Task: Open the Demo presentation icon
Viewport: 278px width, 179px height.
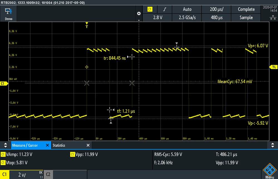Action: (x=8, y=14)
